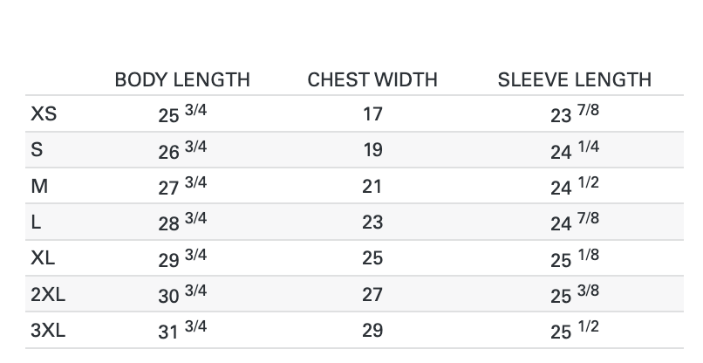The height and width of the screenshot is (363, 703).
Task: Click chest width value 17
Action: (x=372, y=114)
